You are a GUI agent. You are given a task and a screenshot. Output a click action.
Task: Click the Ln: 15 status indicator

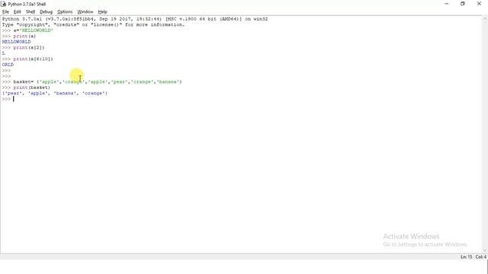(466, 257)
